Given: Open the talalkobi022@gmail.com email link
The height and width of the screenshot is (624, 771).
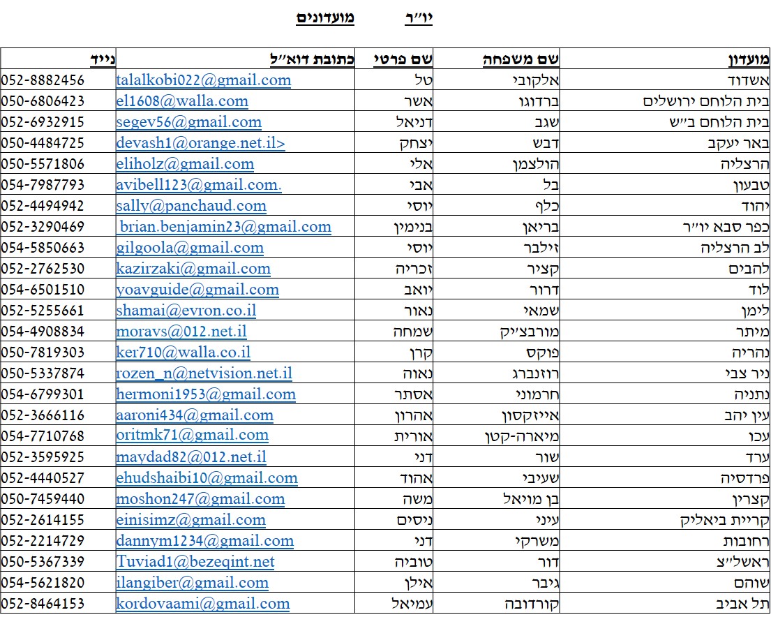Looking at the screenshot, I should pos(204,80).
